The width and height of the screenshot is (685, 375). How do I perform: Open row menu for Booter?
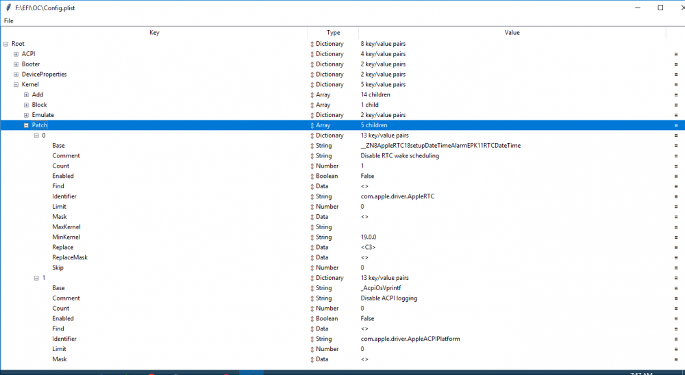click(x=676, y=64)
